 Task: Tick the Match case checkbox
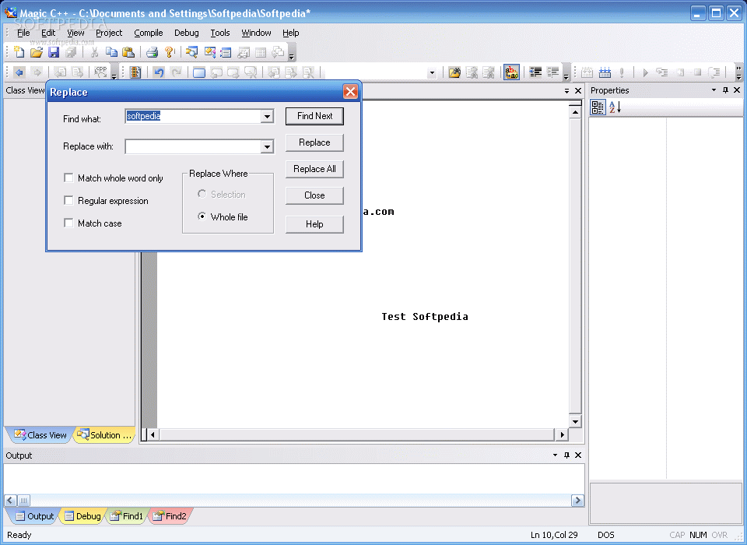tap(68, 223)
